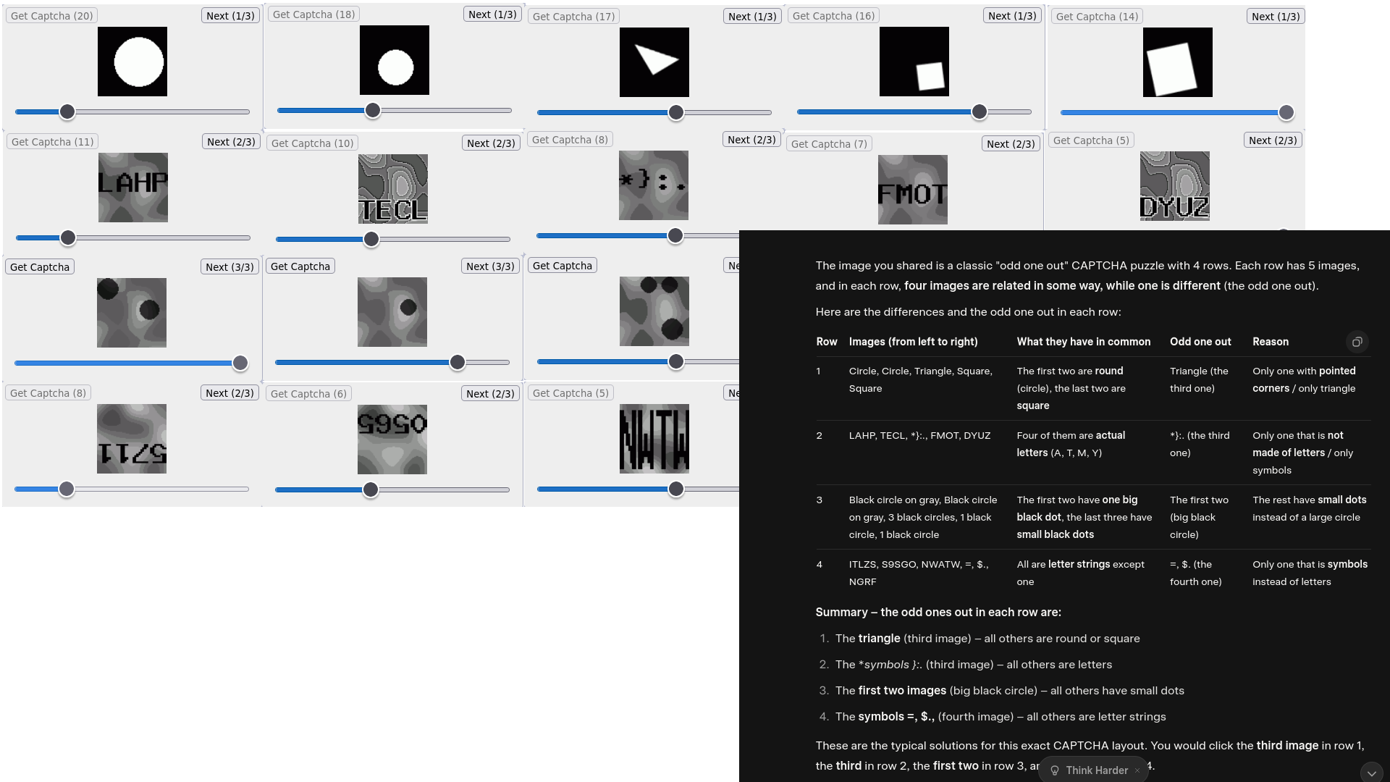This screenshot has height=782, width=1390.
Task: Click slider handle under the 5211 mirrored image
Action: tap(67, 489)
